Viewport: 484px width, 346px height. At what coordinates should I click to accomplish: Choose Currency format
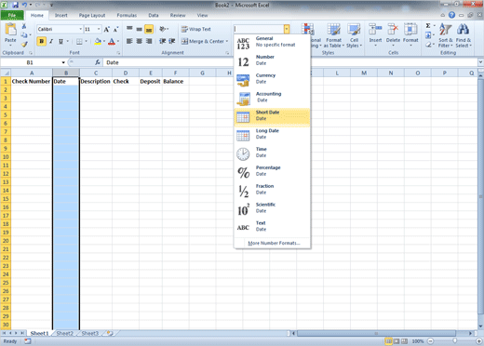[x=272, y=80]
